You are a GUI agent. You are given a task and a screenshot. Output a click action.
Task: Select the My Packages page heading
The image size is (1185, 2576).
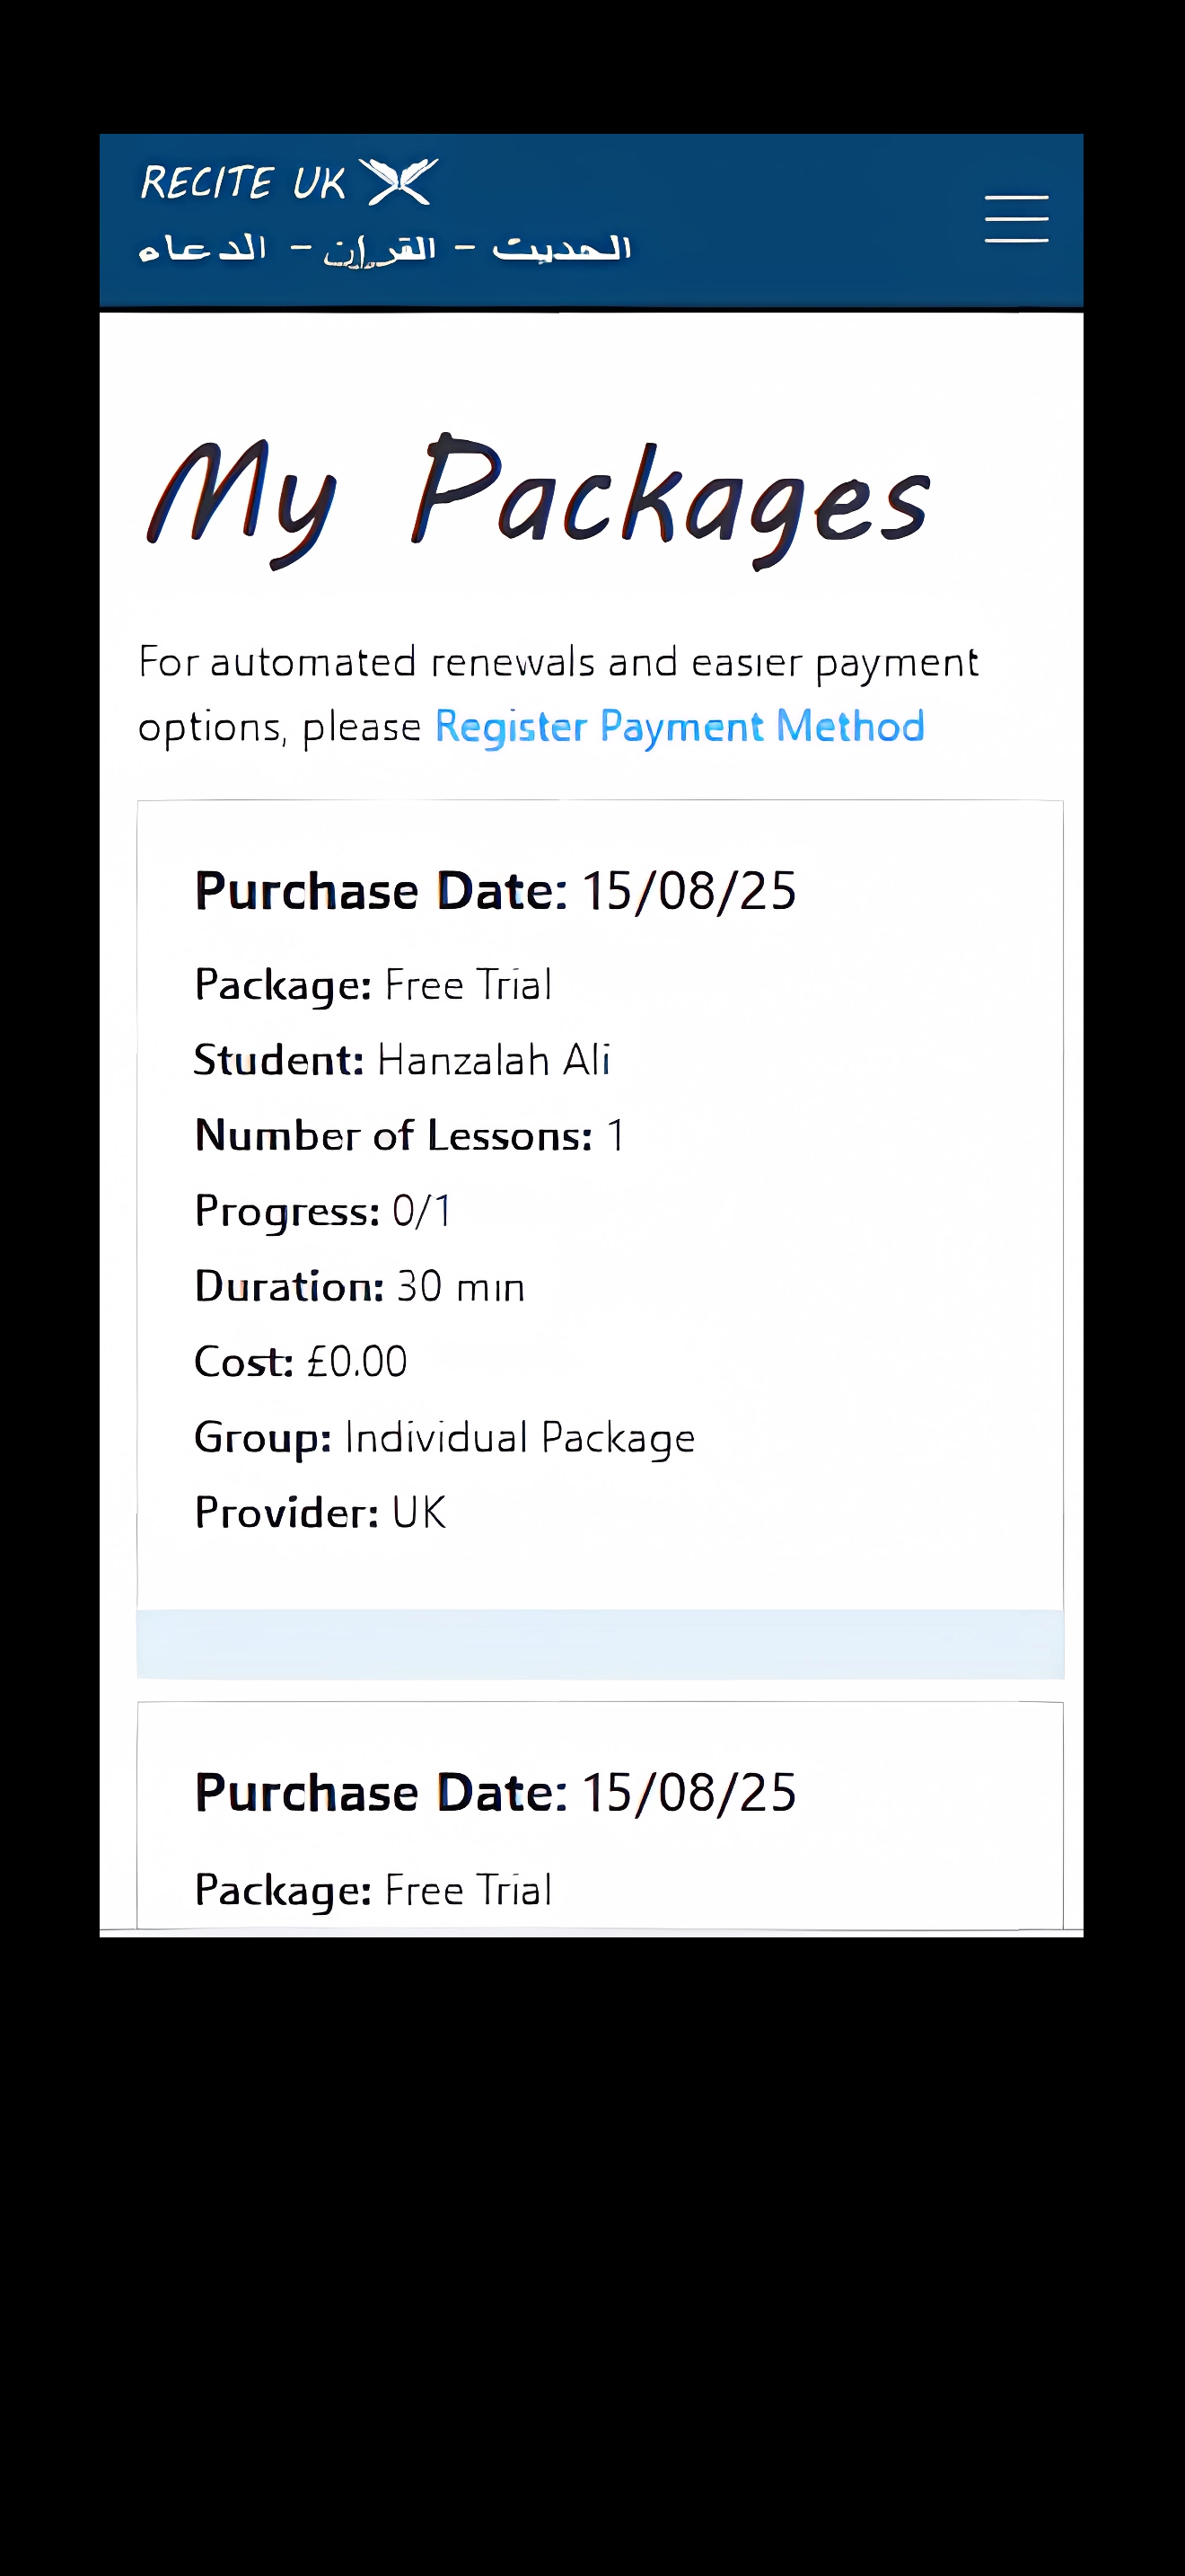(539, 500)
